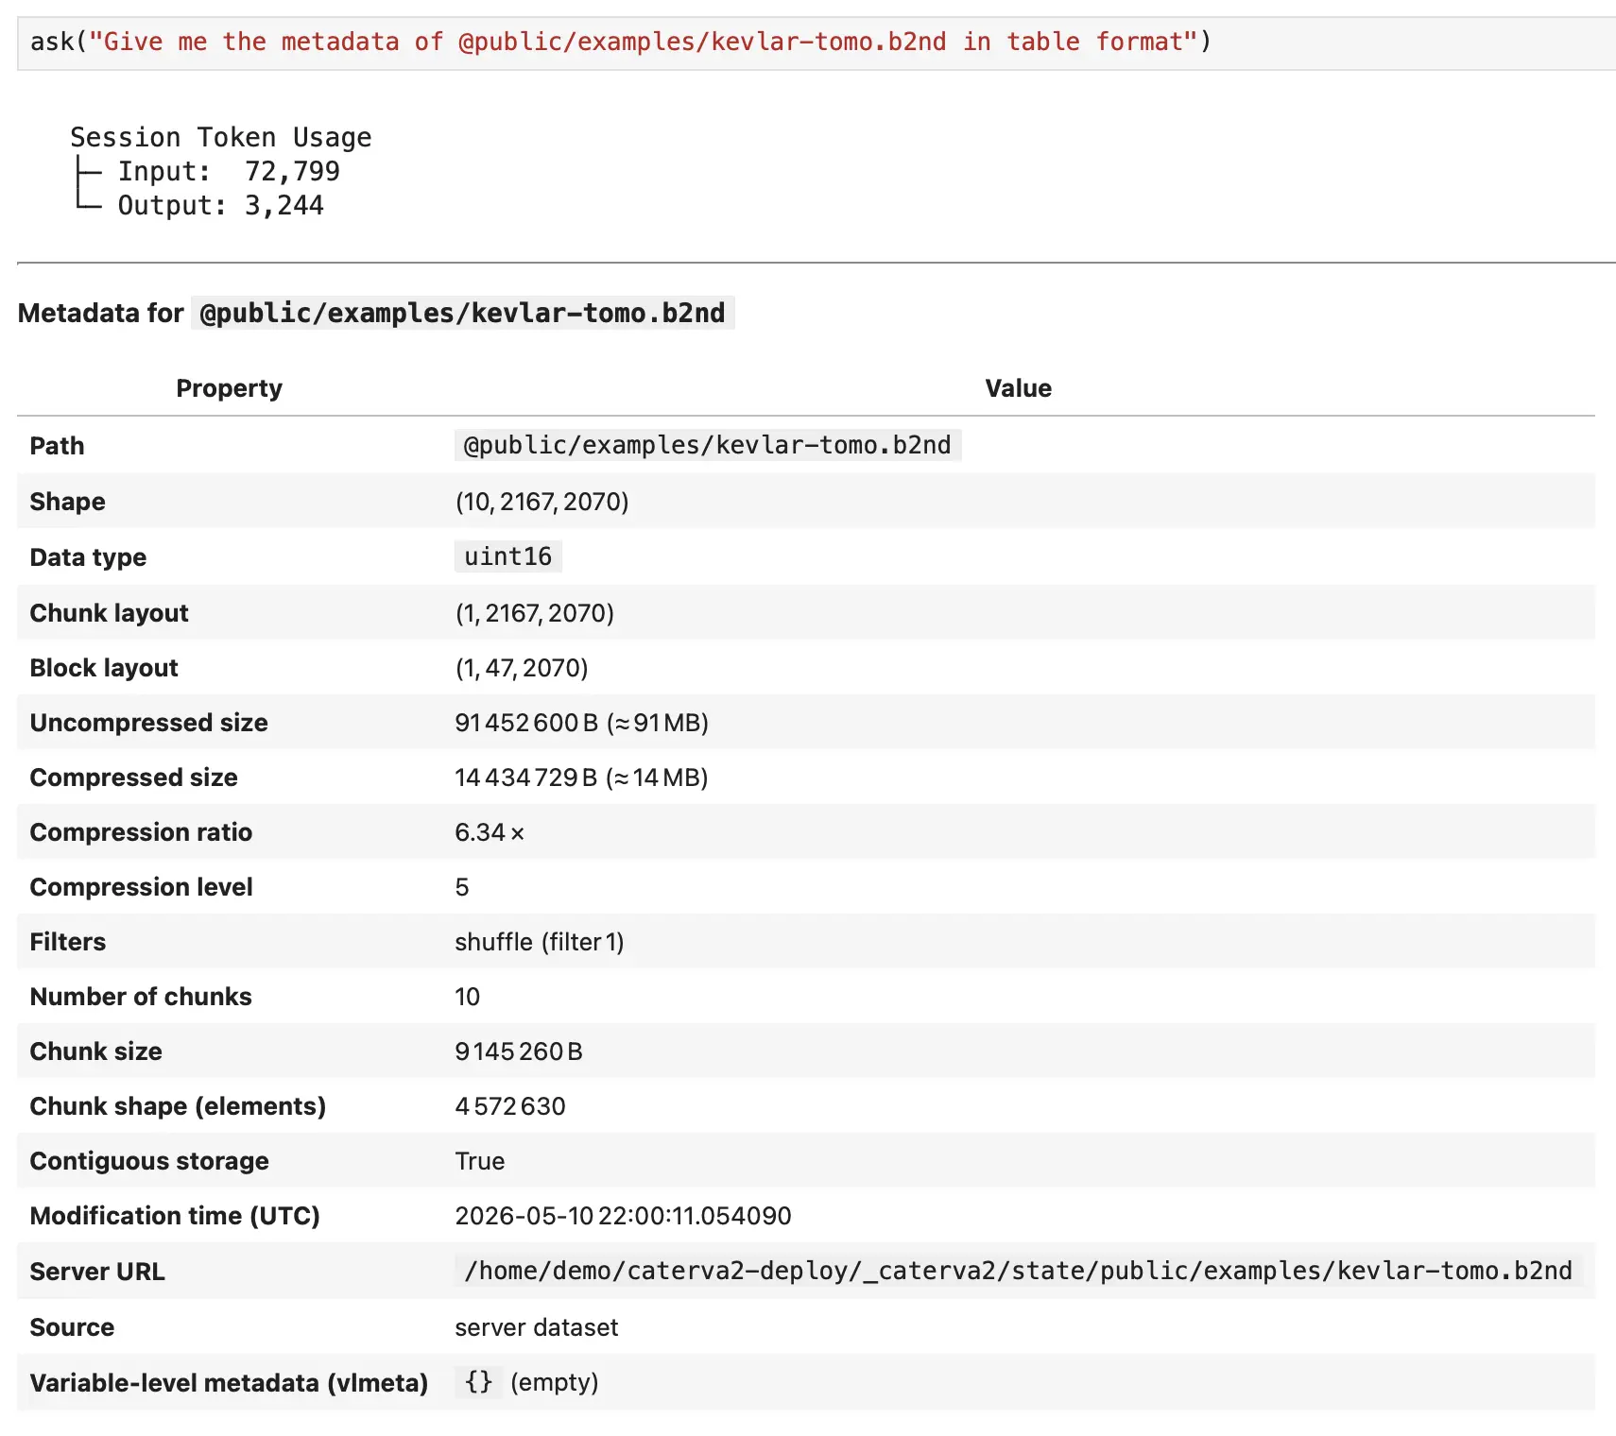This screenshot has width=1616, height=1436.
Task: Click the value 'shuffle (filter 1)'
Action: (x=540, y=942)
